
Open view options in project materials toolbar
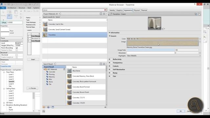point(104,14)
